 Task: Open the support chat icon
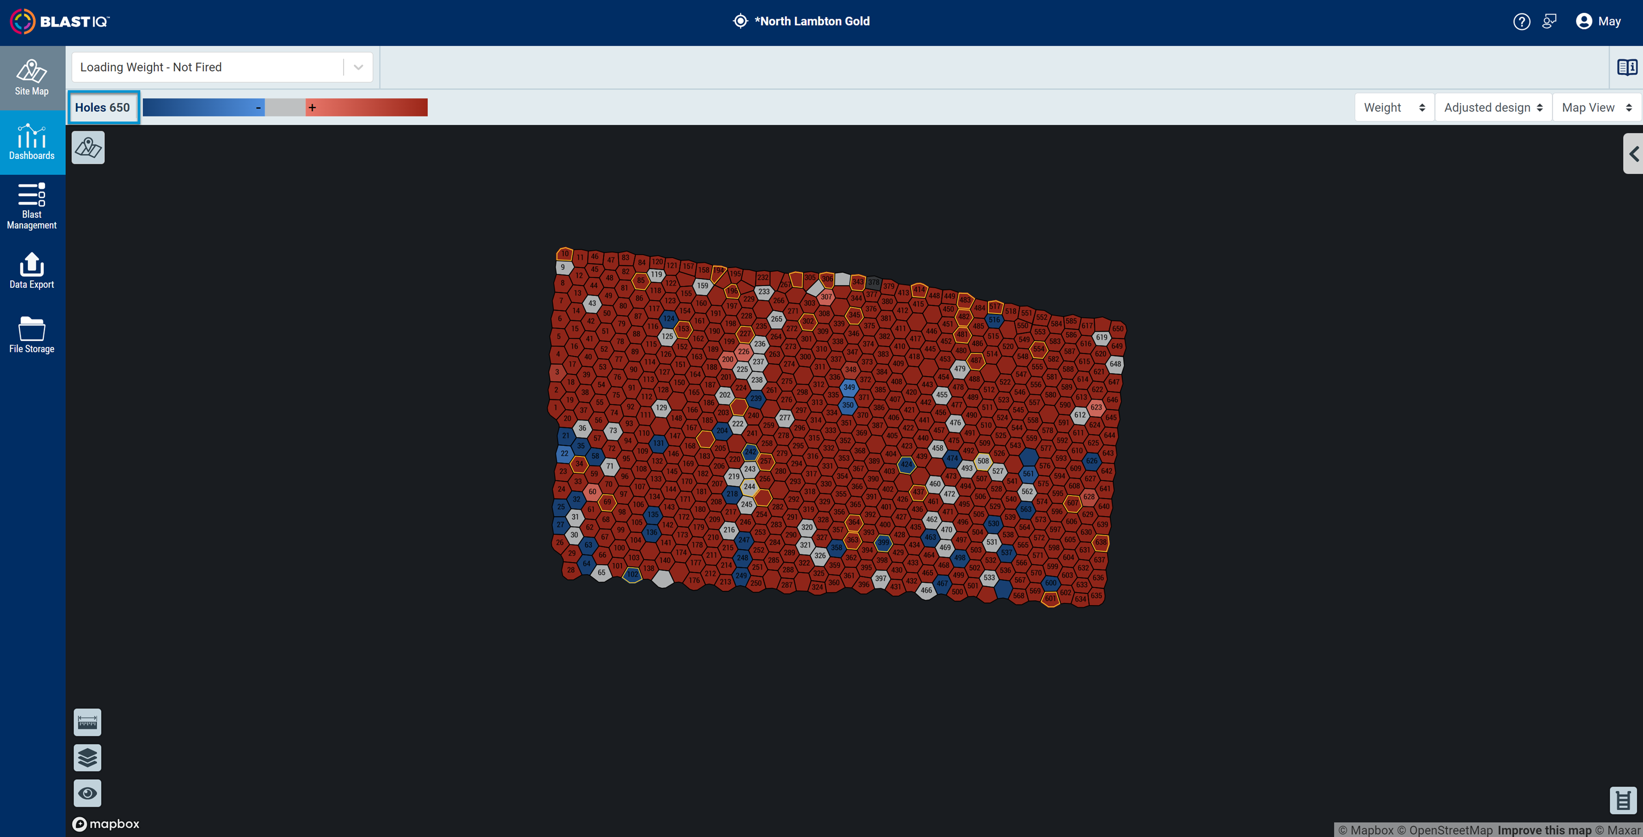1549,22
